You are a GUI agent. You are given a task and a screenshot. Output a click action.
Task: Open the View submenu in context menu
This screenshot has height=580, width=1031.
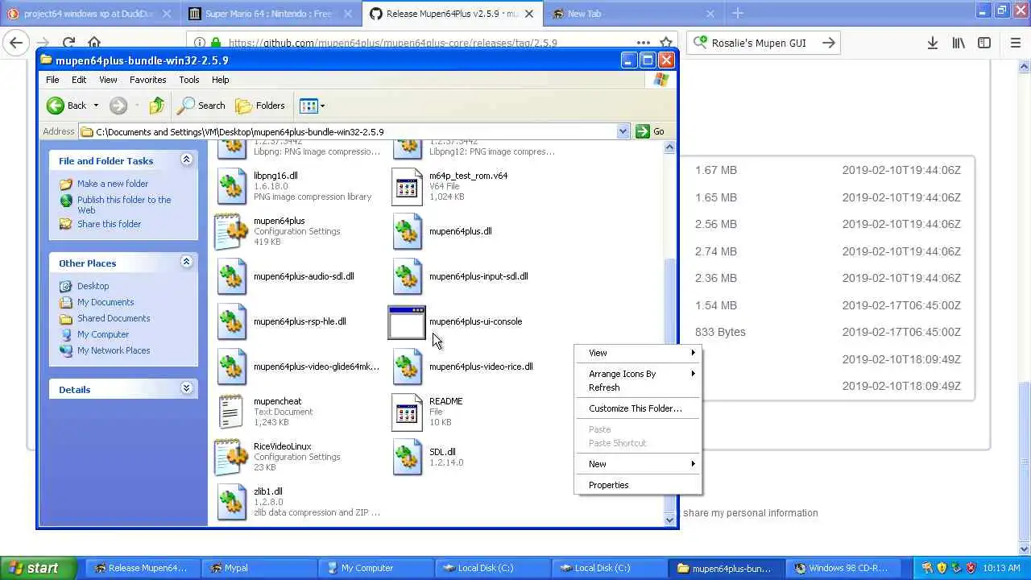[638, 353]
